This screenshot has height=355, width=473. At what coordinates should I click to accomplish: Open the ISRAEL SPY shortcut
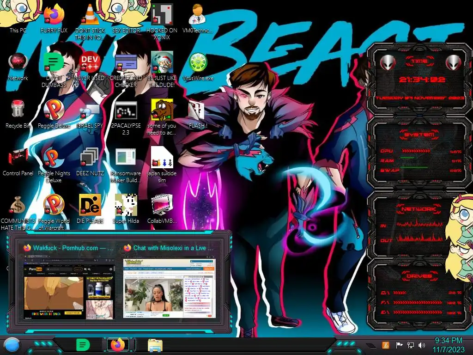(x=90, y=116)
